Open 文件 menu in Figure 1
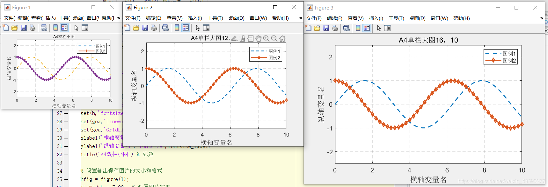This screenshot has height=187, width=548. pyautogui.click(x=10, y=18)
